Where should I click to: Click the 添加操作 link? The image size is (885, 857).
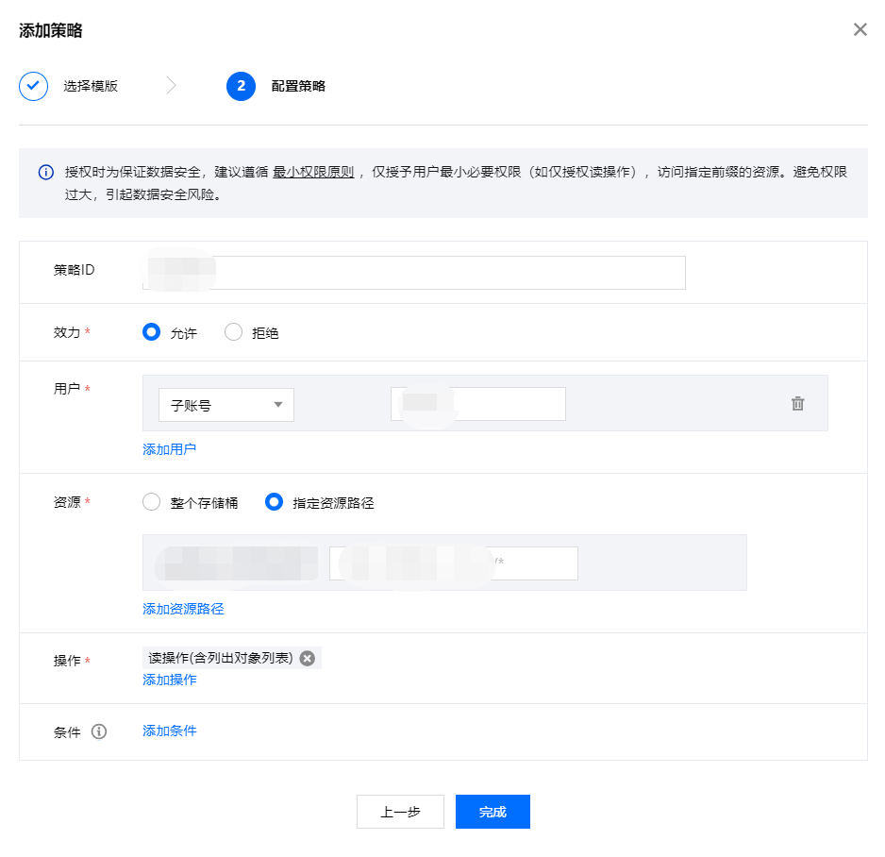point(169,680)
